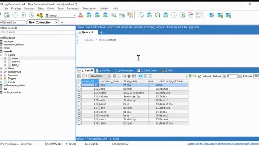Switch to the 3 Messages tab
This screenshot has width=259, height=146.
pos(124,71)
